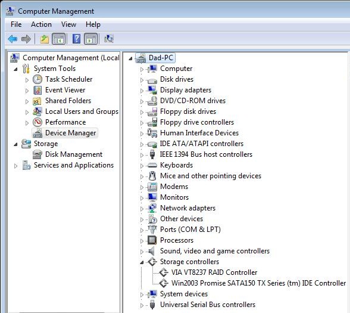Expand the Keyboards node

pos(142,166)
